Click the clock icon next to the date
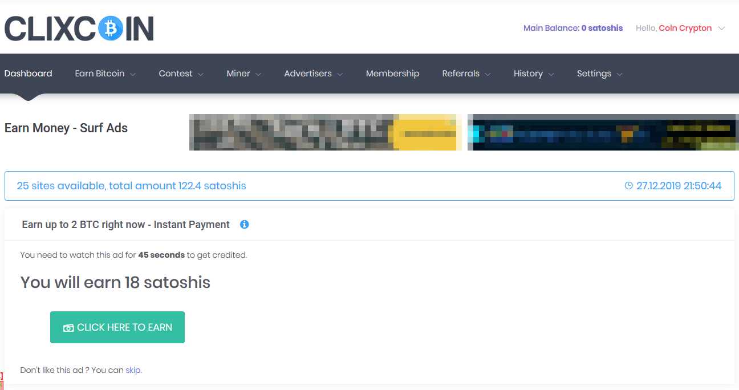 (629, 186)
